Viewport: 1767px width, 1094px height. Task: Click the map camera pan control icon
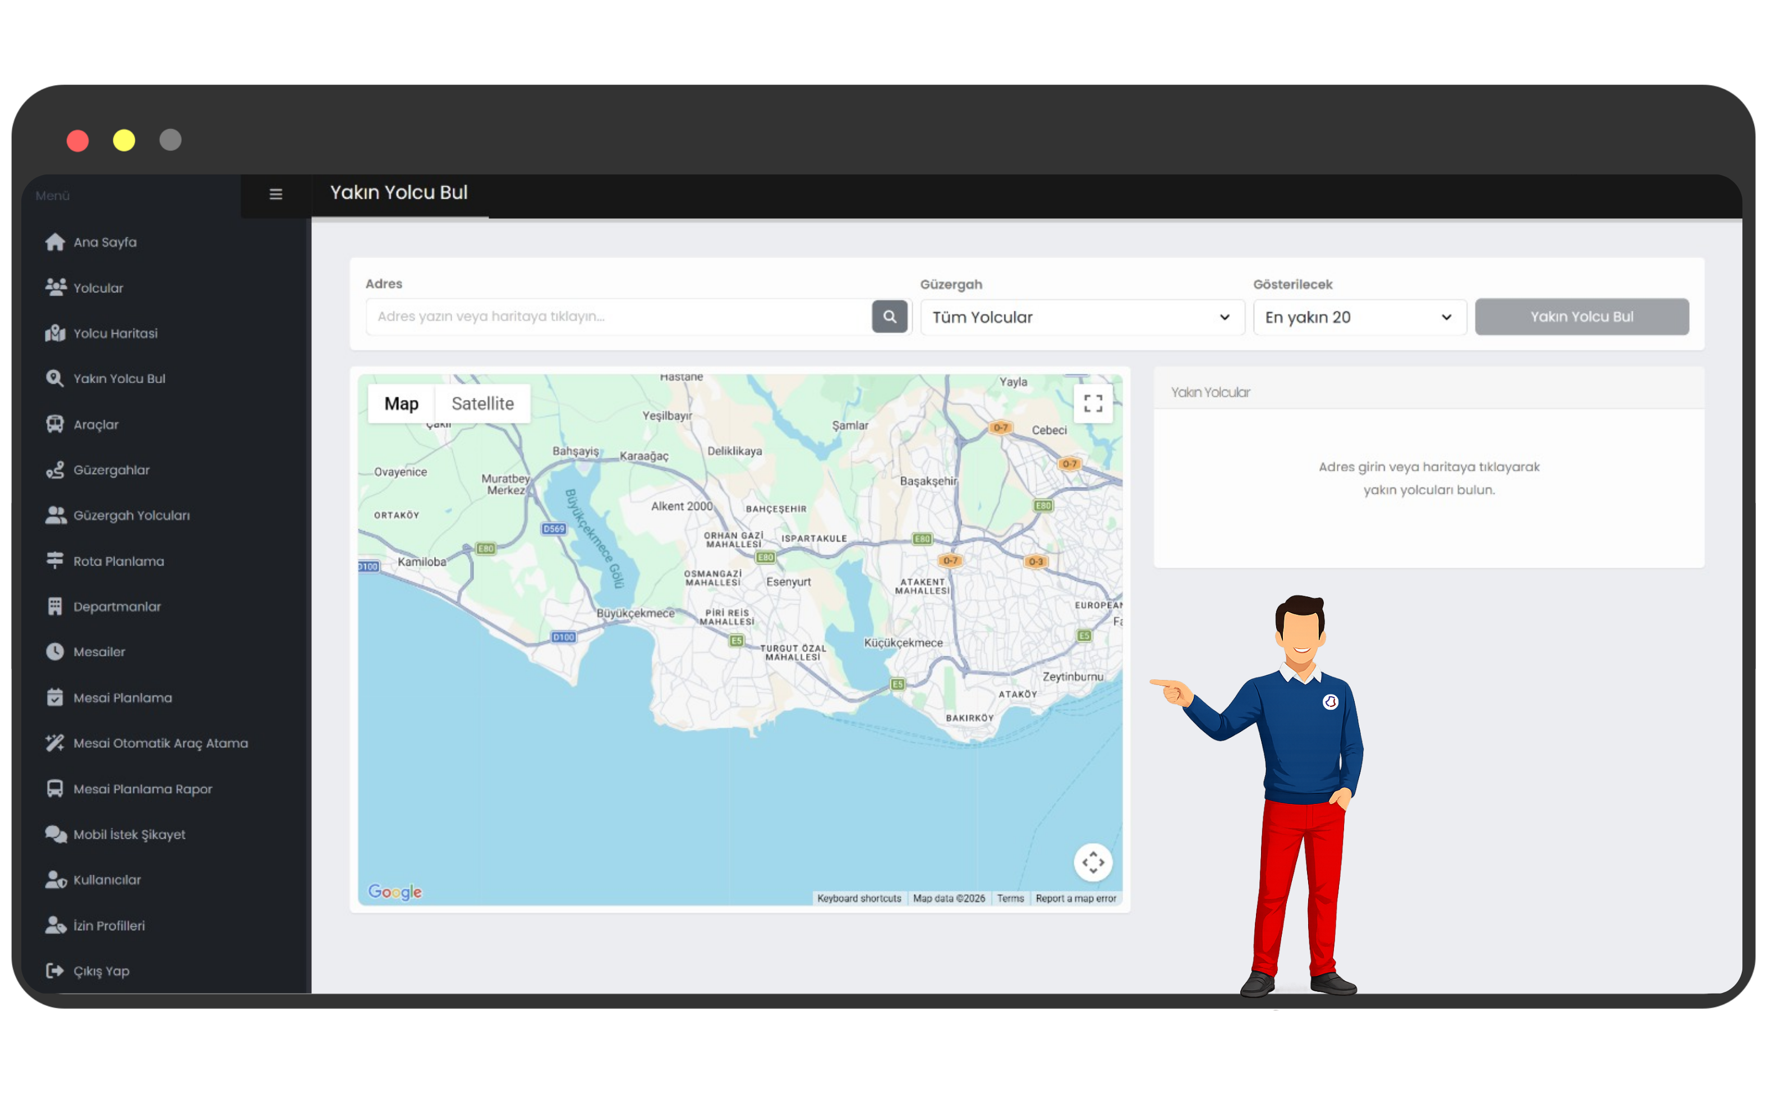(x=1092, y=862)
